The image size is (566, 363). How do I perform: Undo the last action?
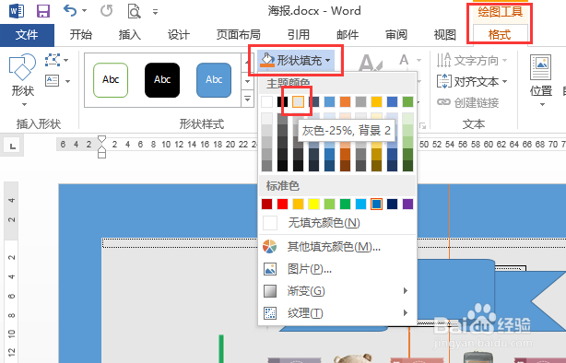(70, 11)
